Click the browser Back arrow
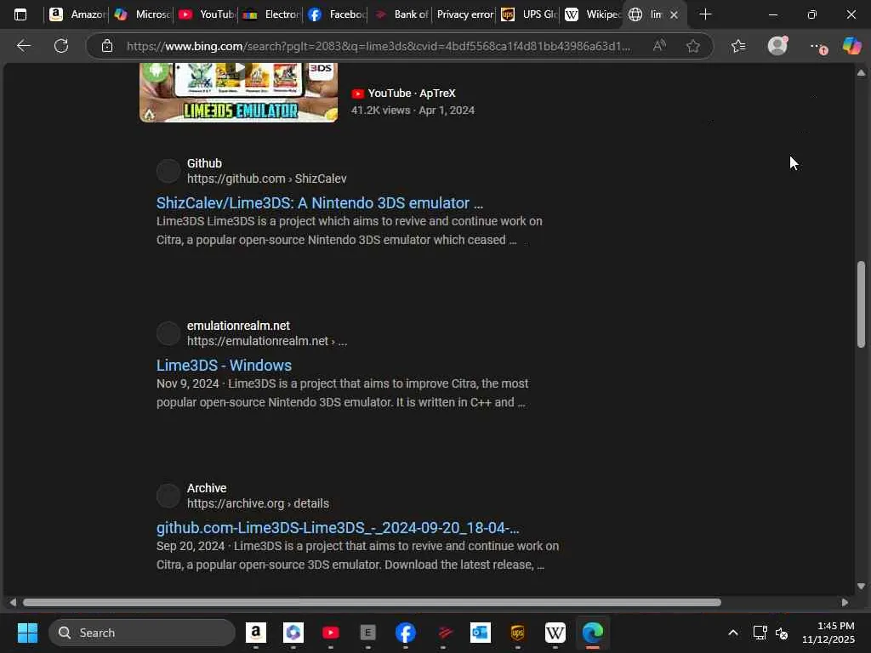 point(23,46)
